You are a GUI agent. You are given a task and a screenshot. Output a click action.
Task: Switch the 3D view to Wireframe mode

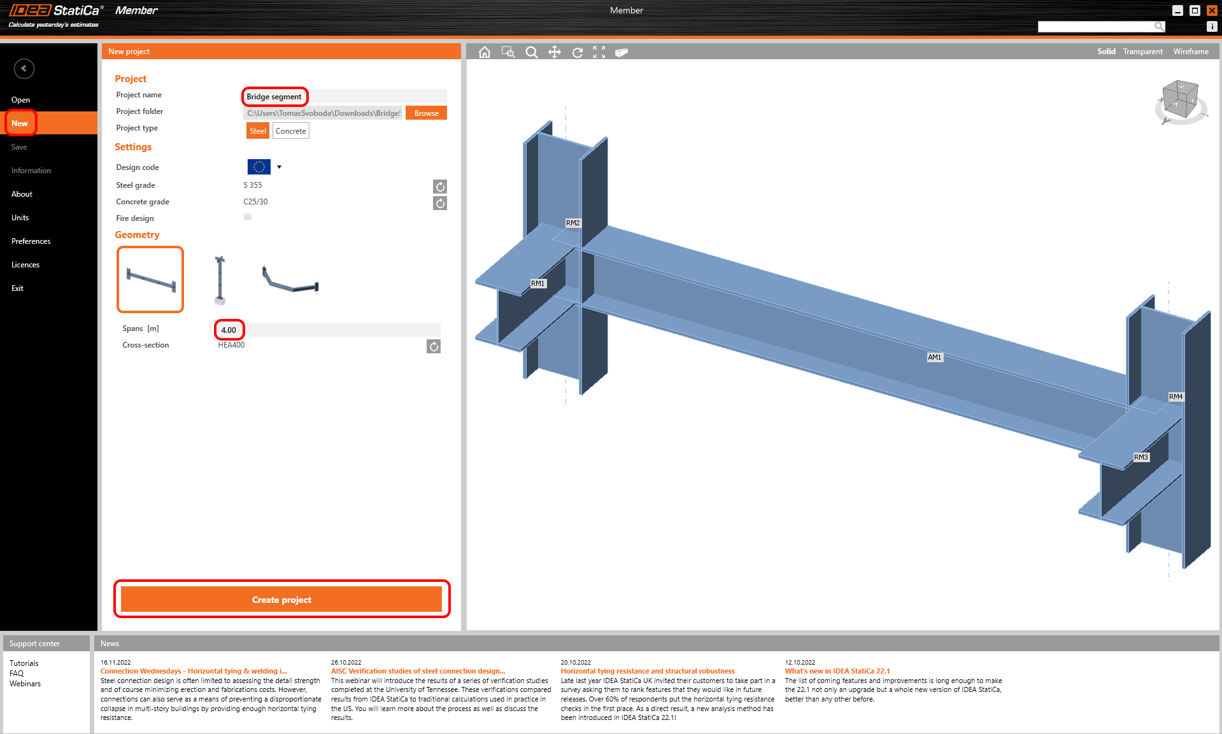tap(1190, 52)
